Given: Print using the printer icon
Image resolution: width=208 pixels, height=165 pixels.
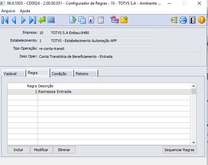Looking at the screenshot, I should point(183,20).
